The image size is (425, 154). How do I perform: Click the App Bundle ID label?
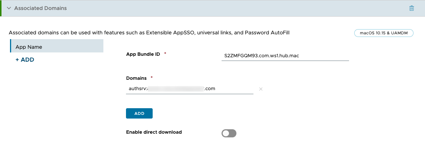[x=143, y=54]
